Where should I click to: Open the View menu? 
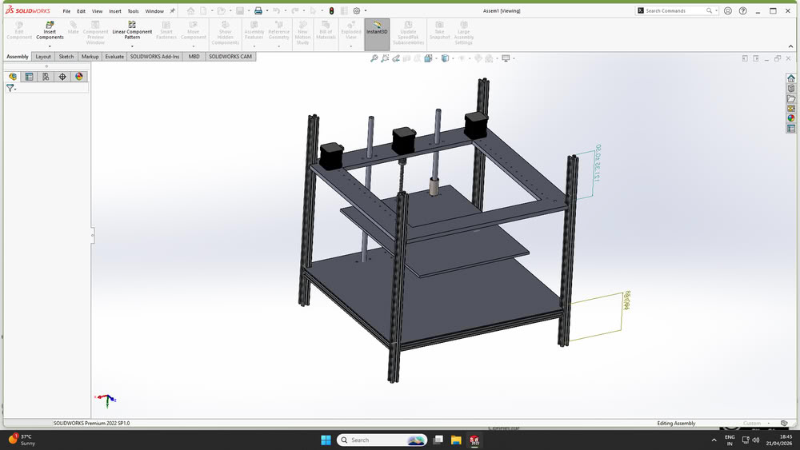tap(97, 11)
